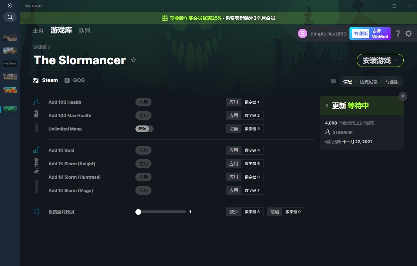
Task: Click the gift icon in promo banner
Action: tap(165, 18)
